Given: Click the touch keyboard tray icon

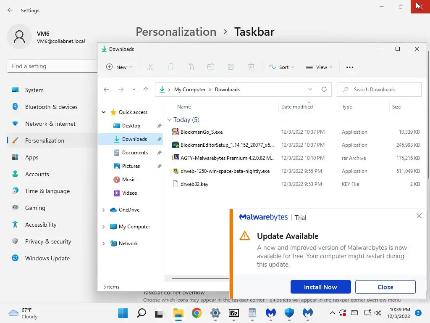Looking at the screenshot, I should (x=354, y=313).
